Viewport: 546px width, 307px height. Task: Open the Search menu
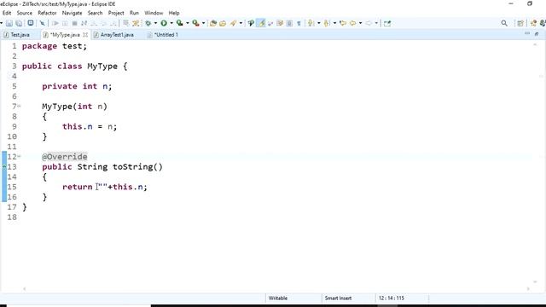click(x=95, y=13)
